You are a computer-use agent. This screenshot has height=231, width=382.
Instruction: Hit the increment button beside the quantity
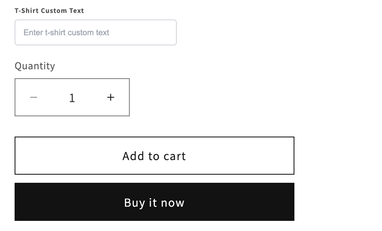tap(111, 97)
